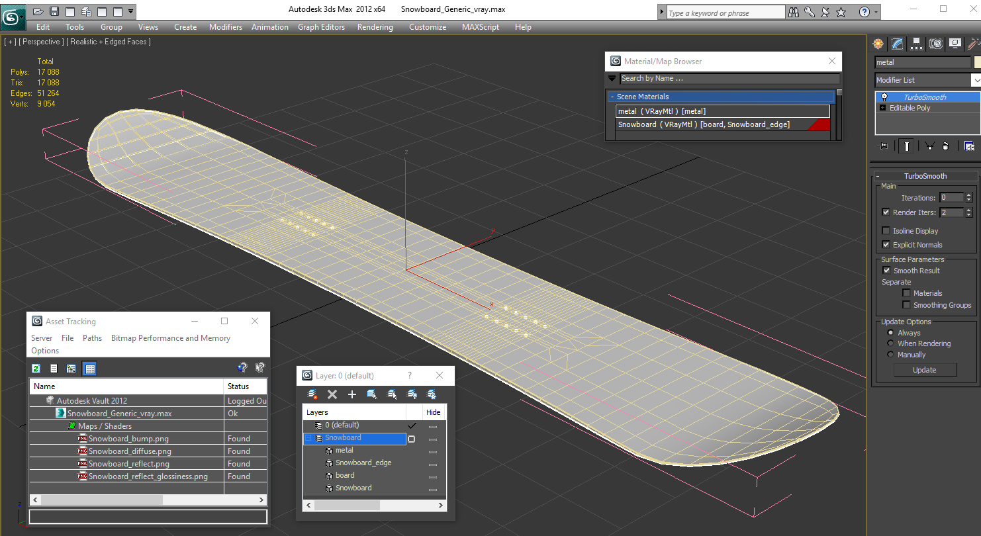Toggle the TurboSmooth modifier light bulb
The width and height of the screenshot is (981, 536).
[884, 97]
